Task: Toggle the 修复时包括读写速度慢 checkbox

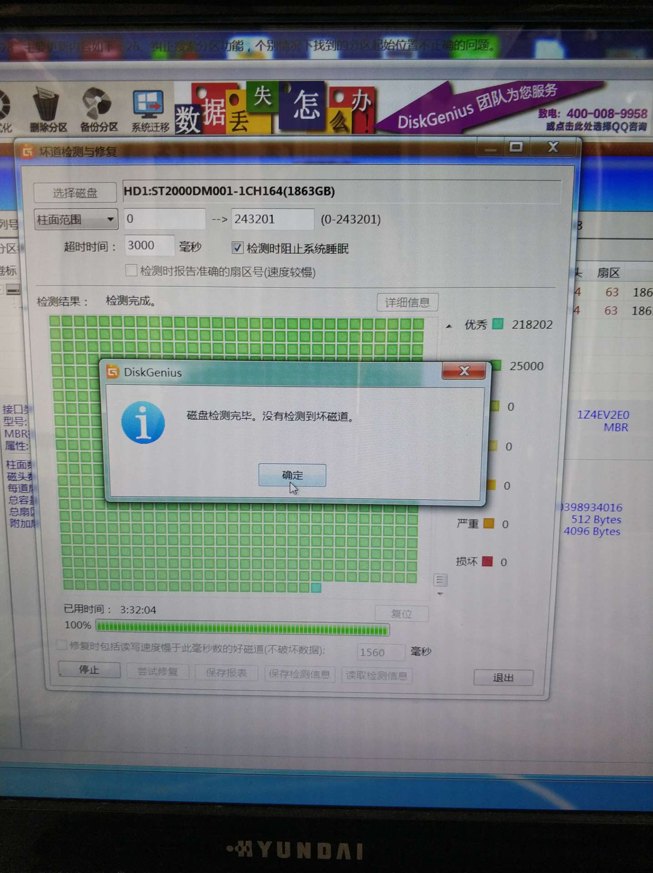Action: click(x=61, y=645)
